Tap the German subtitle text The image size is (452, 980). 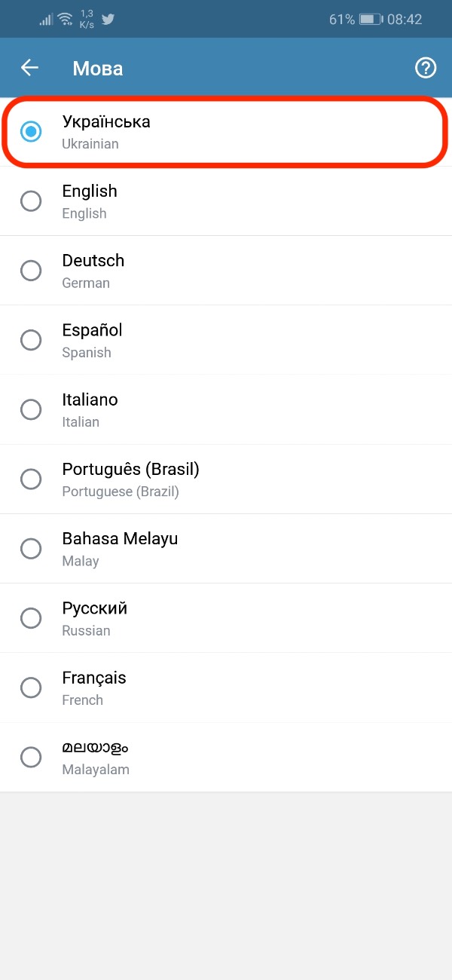click(86, 283)
